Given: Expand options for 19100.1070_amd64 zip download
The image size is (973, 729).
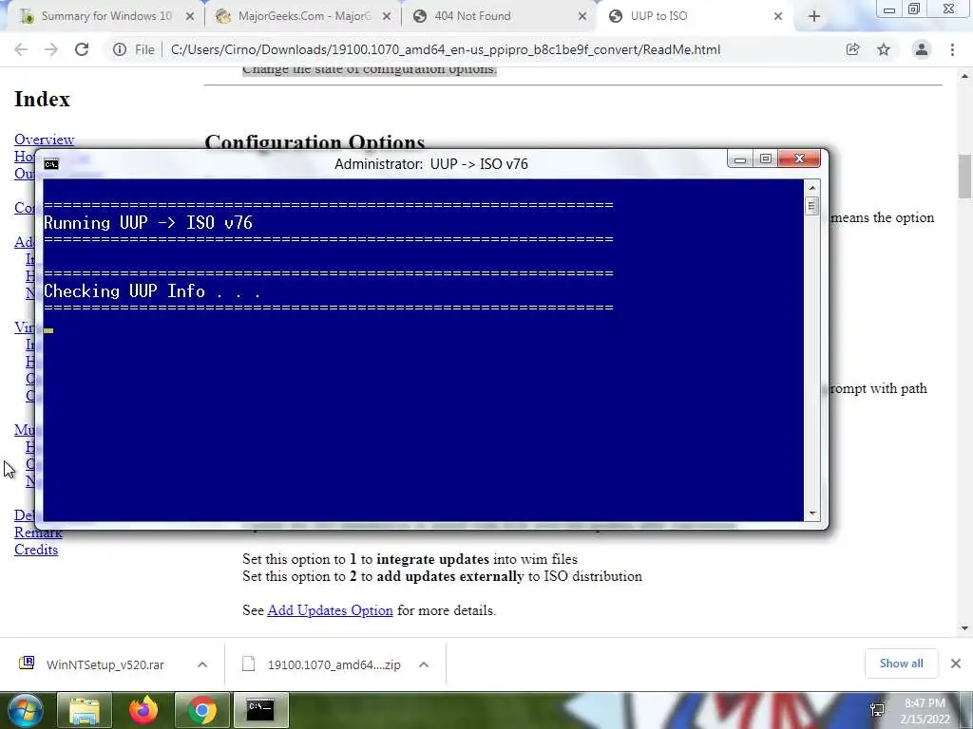Looking at the screenshot, I should click(424, 664).
